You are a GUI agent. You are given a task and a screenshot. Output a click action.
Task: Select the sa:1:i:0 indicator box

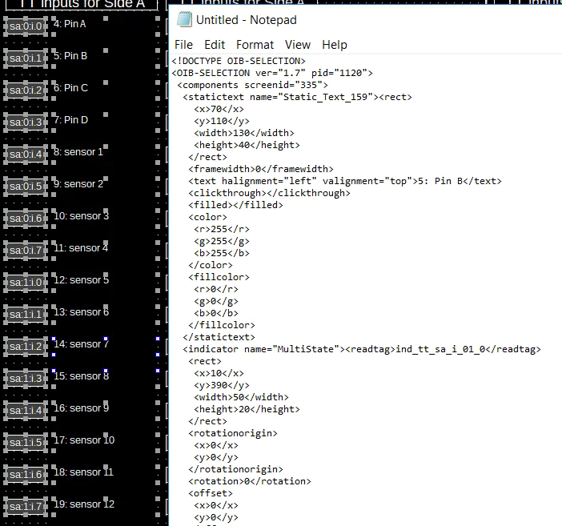pos(26,282)
